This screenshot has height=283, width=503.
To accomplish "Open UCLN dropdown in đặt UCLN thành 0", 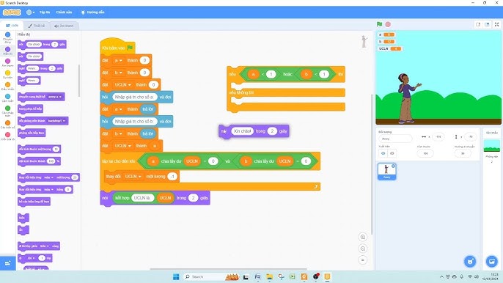I will (123, 85).
